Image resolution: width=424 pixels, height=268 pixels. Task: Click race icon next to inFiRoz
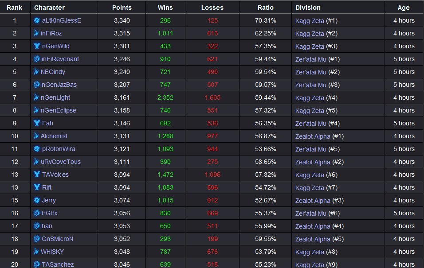click(37, 33)
